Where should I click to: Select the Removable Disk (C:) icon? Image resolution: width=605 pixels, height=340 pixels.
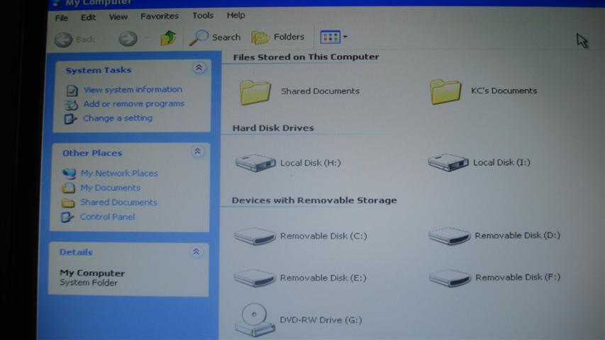255,236
